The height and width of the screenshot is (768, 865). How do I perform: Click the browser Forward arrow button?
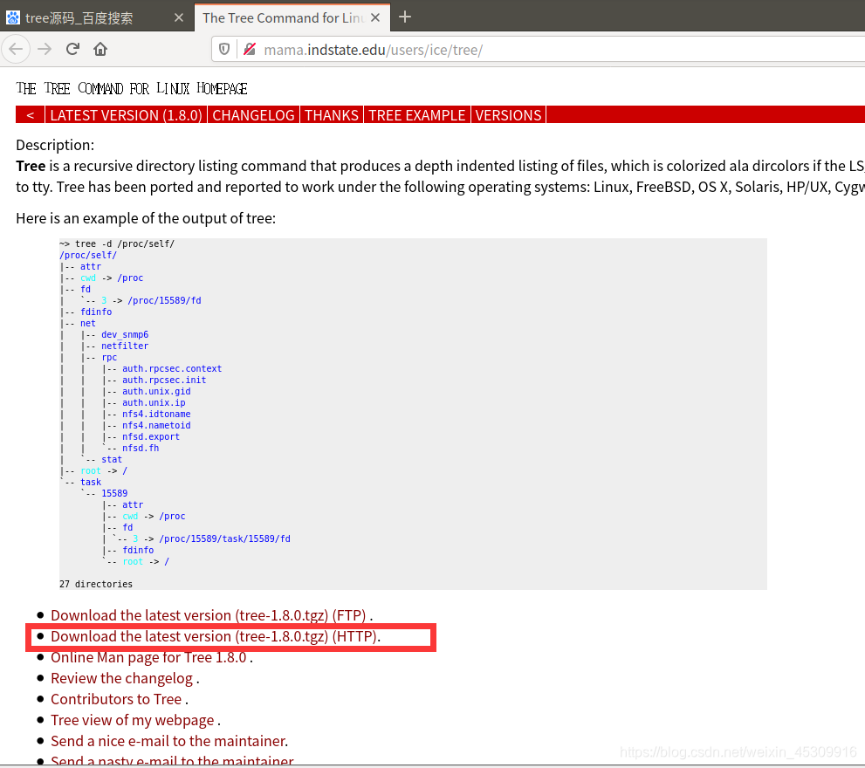click(45, 49)
